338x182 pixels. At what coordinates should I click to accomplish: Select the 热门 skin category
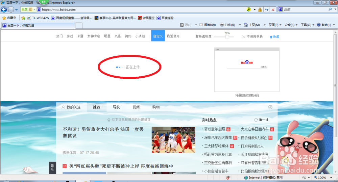pos(59,36)
